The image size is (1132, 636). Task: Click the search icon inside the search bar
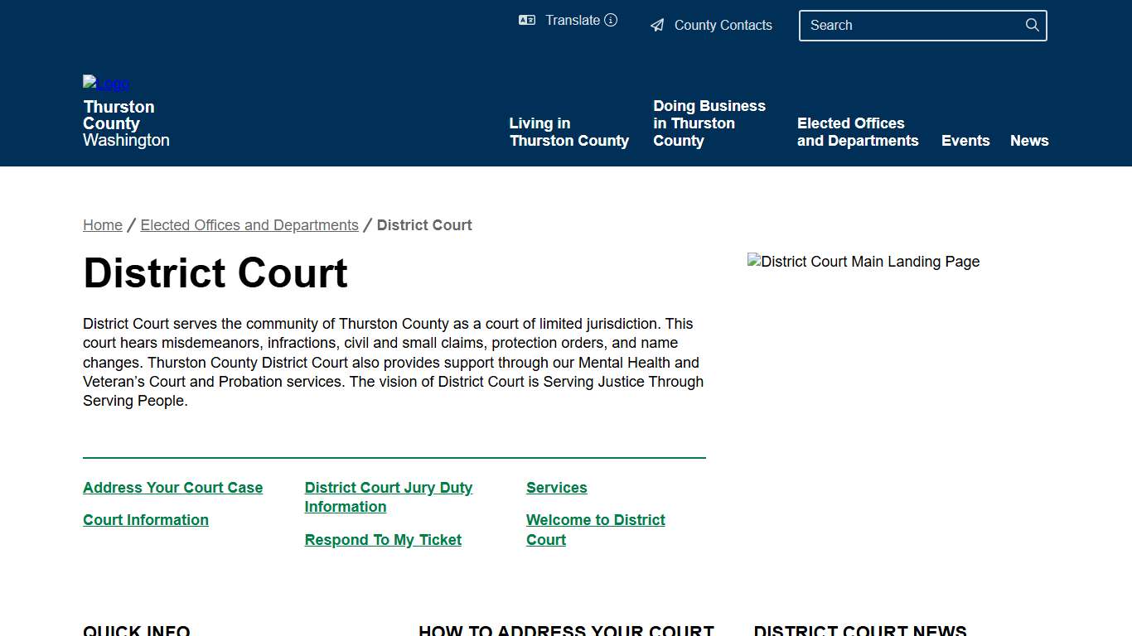click(1032, 25)
